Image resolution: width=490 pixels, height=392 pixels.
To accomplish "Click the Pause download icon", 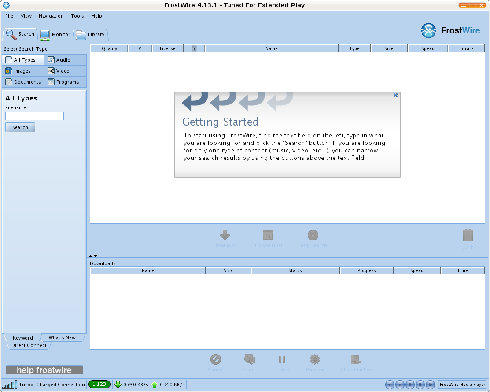I will tap(282, 359).
